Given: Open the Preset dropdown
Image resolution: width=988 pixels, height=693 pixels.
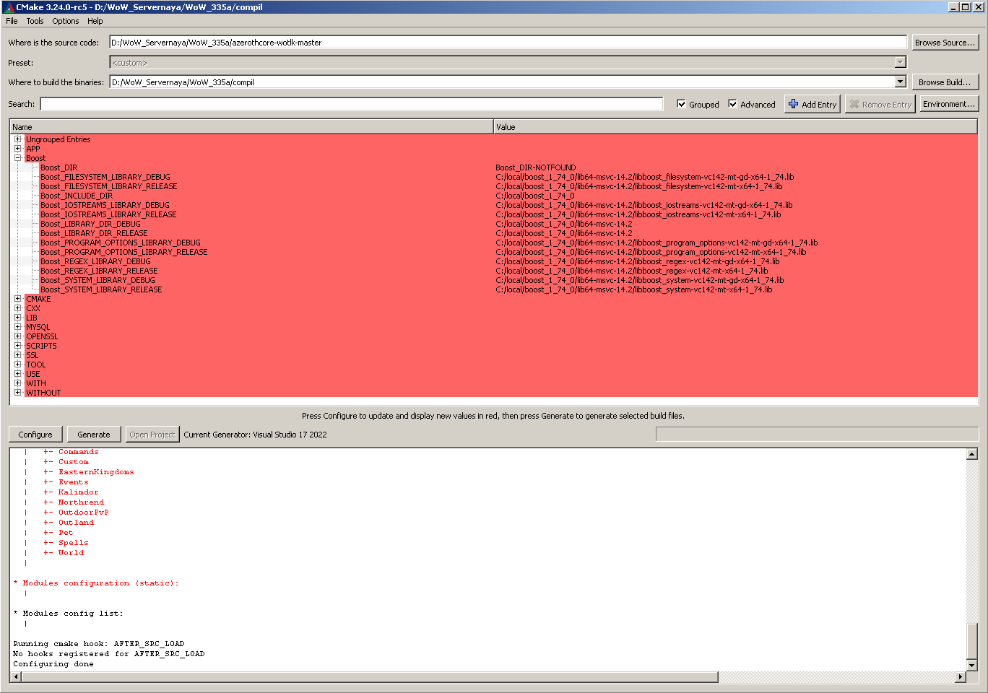Looking at the screenshot, I should click(900, 62).
